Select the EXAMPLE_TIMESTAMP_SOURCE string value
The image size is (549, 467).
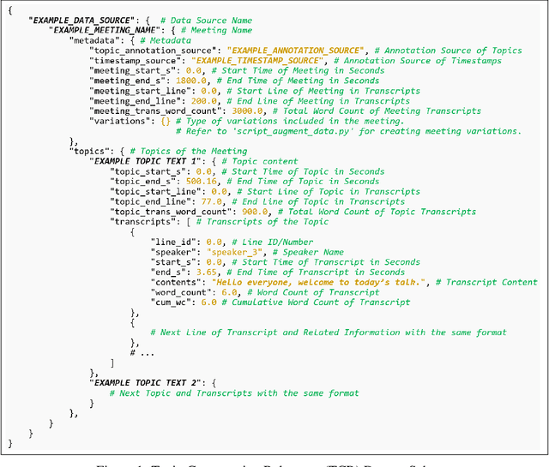[x=253, y=62]
